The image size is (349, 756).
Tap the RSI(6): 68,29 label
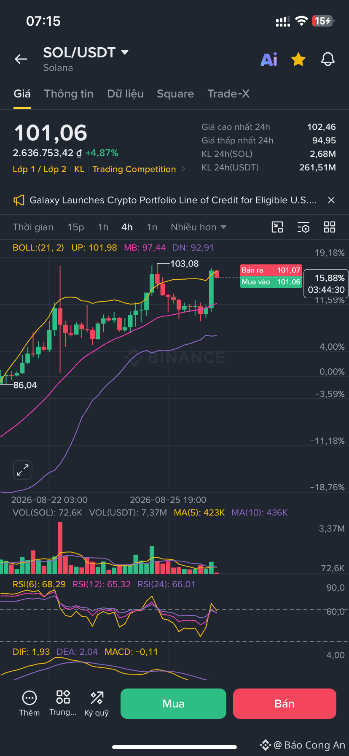tap(39, 584)
